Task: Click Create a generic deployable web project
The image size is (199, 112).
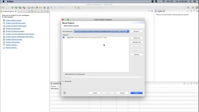Action: tap(20, 37)
